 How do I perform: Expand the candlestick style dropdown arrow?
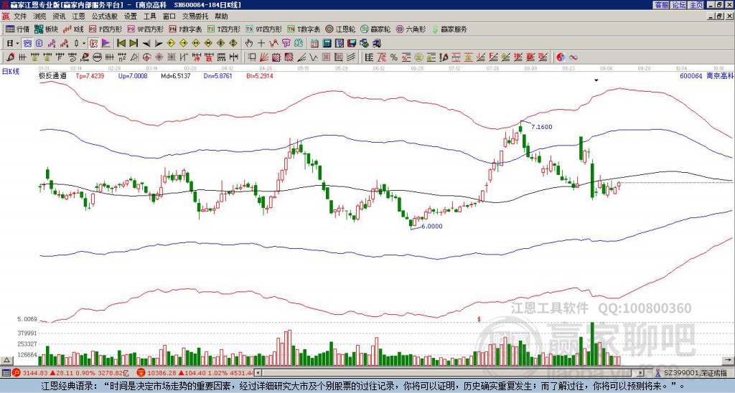(84, 44)
